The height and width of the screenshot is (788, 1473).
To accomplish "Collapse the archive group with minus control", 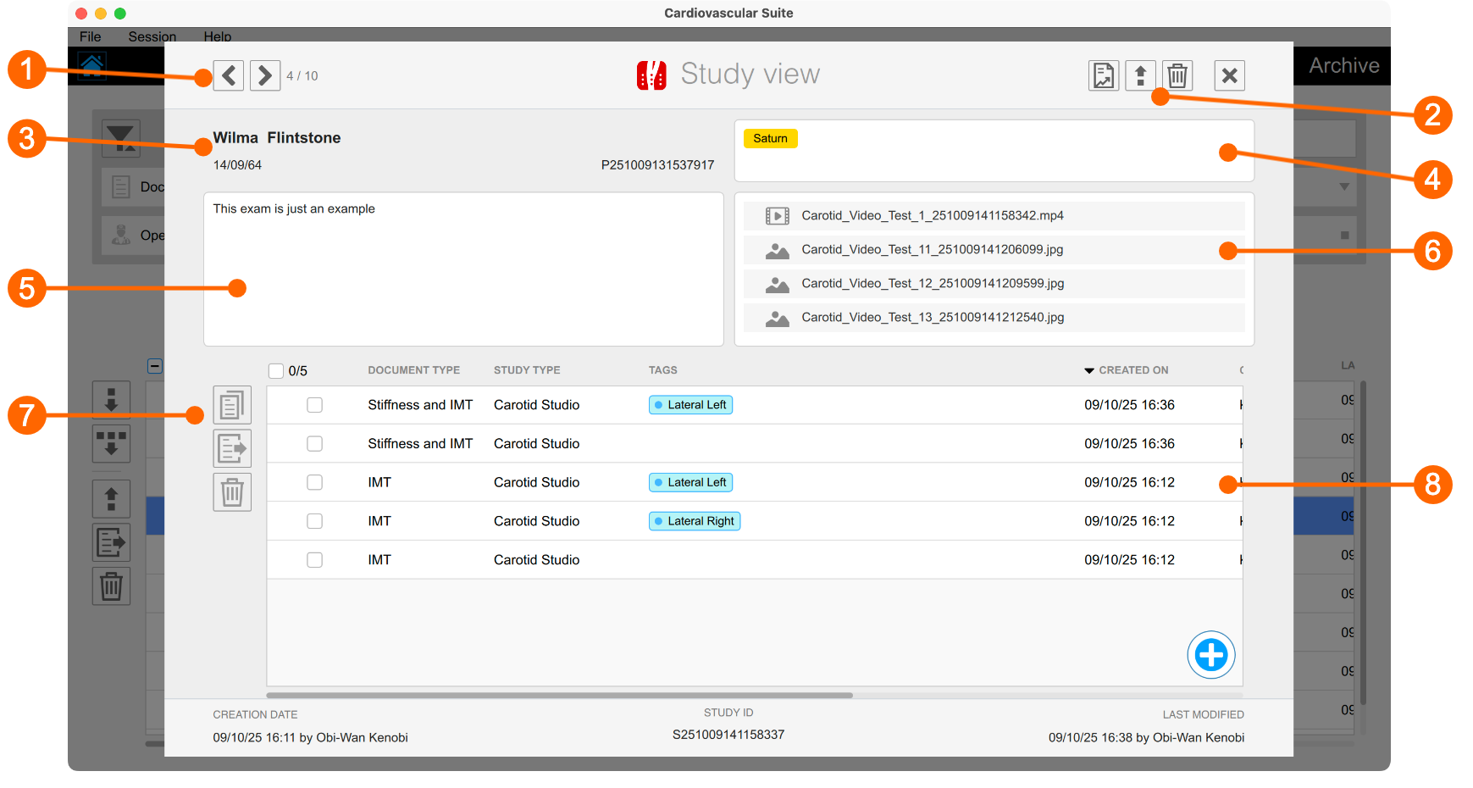I will (x=155, y=365).
